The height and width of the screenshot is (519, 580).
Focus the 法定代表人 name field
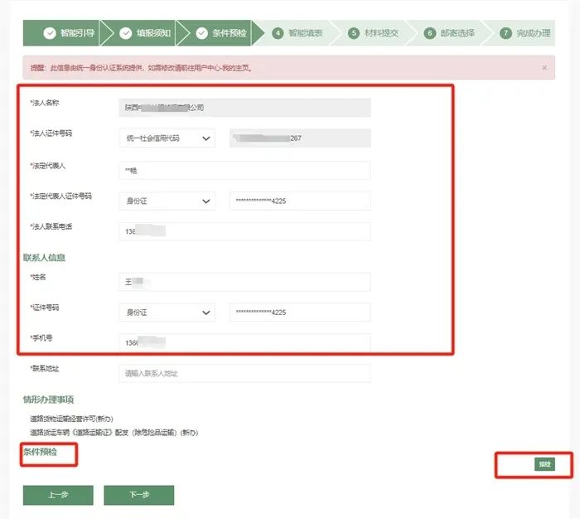point(244,170)
